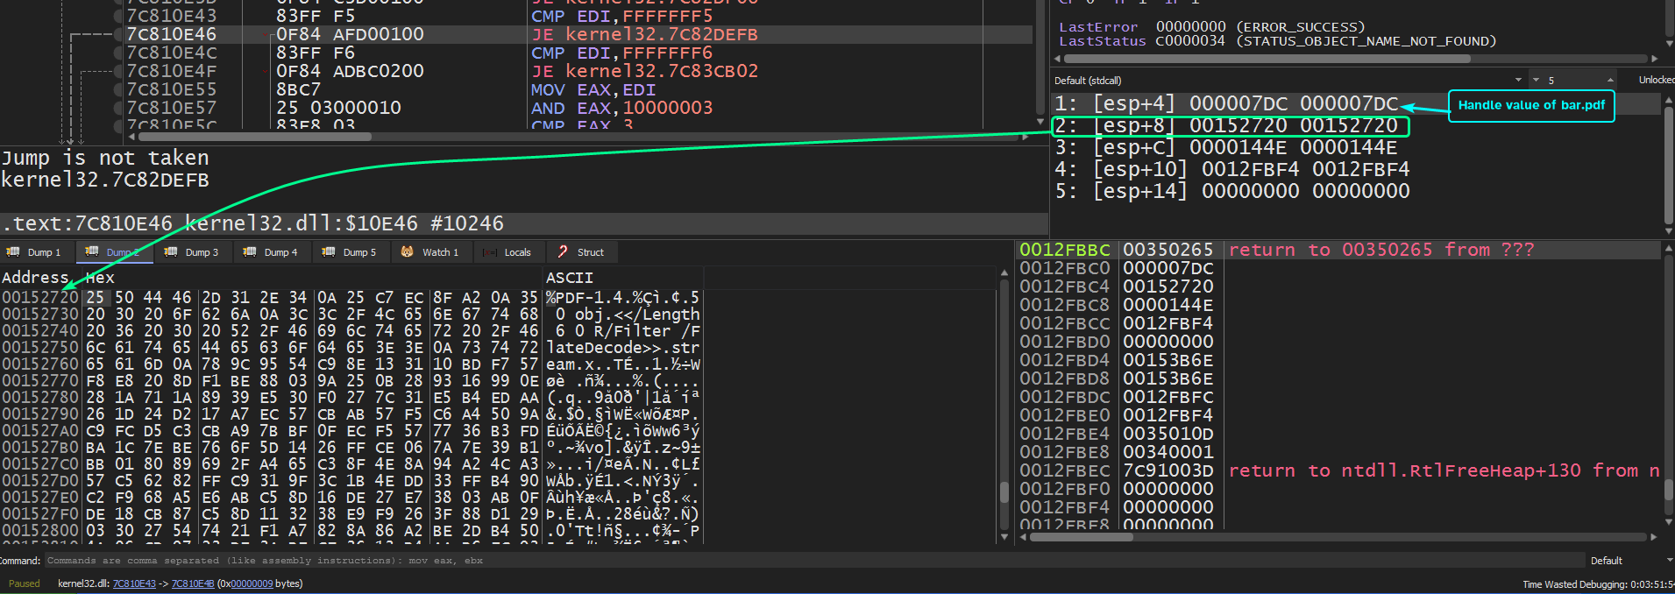Increase the argument count spinner value
Viewport: 1675px width, 594px height.
tap(1609, 80)
